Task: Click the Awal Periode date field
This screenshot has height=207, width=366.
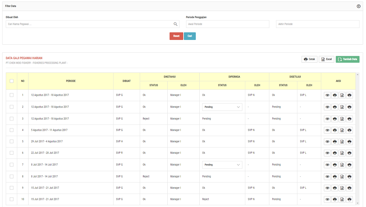Action: [x=227, y=24]
